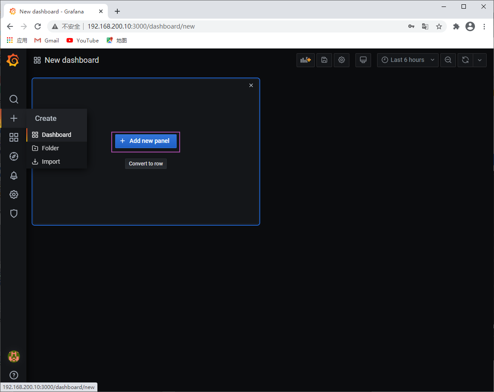
Task: Open the YouTube bookmark
Action: point(83,40)
